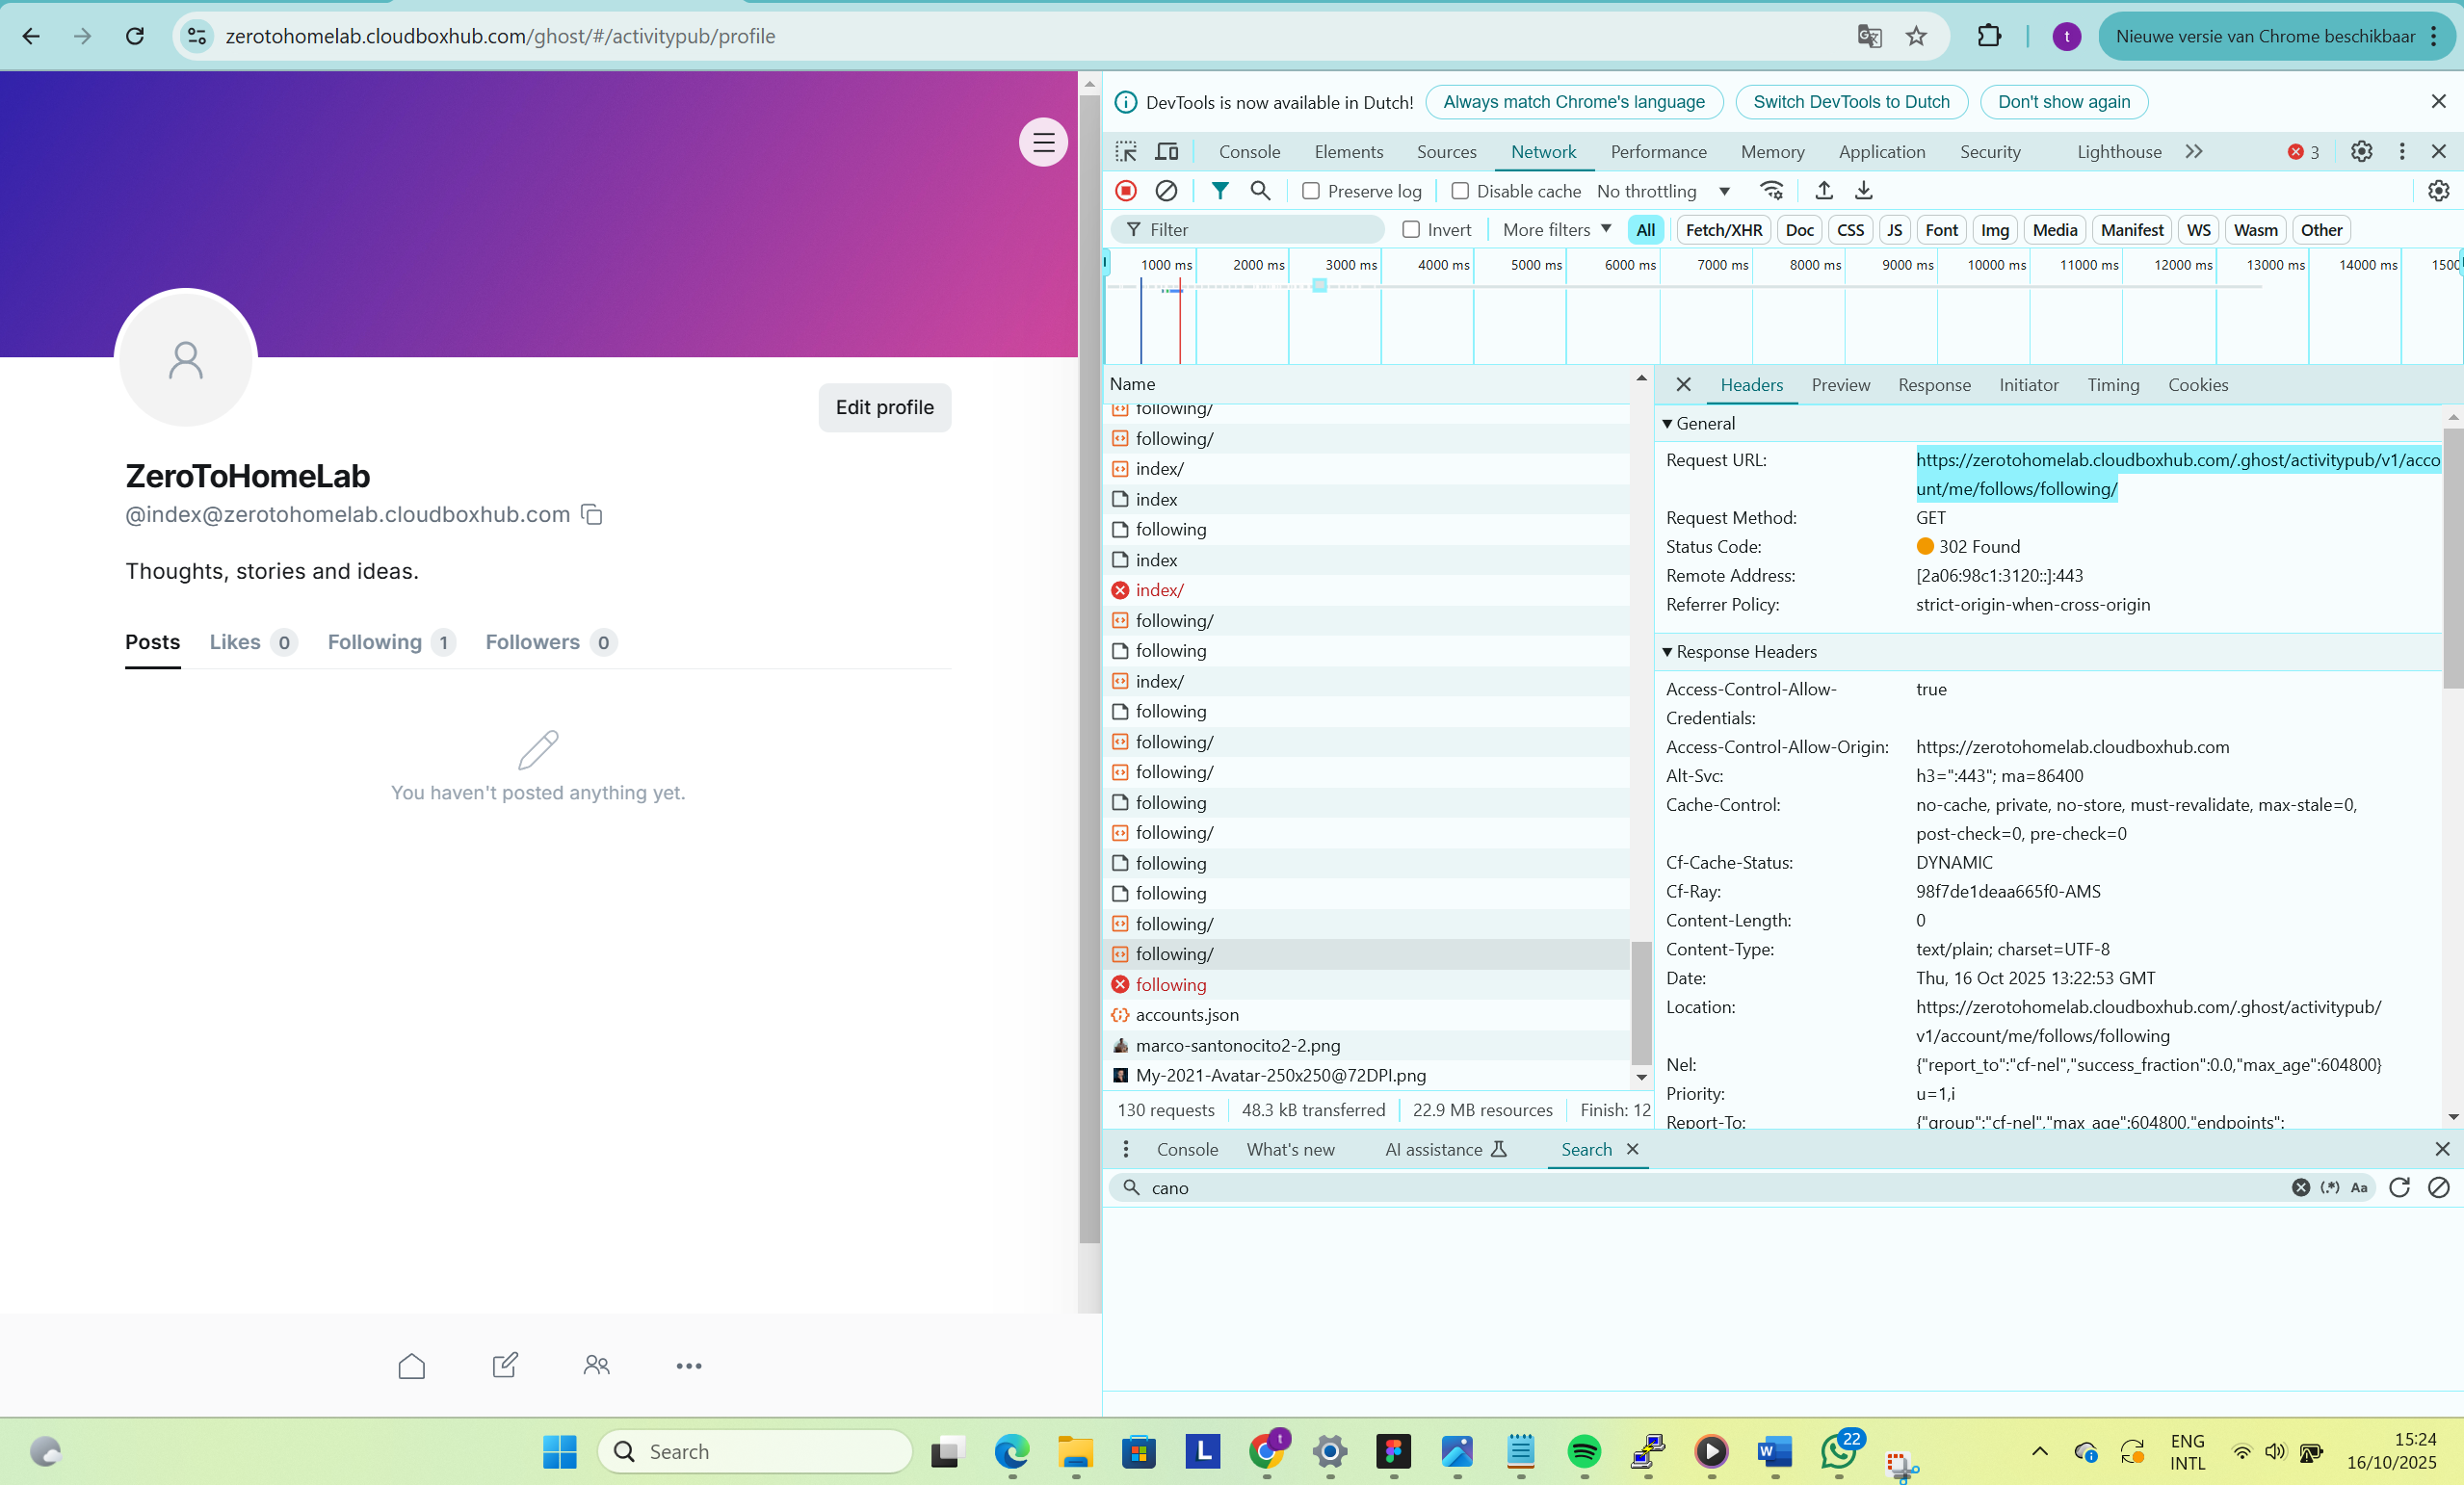Open the compose post icon in bottom navigation
2464x1485 pixels.
coord(505,1365)
